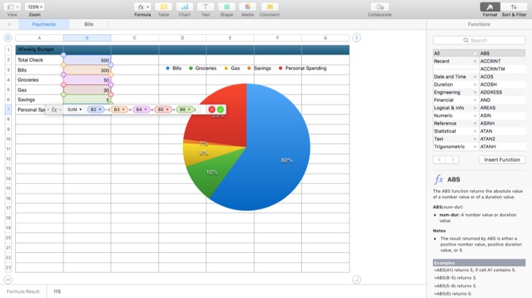Select the All function category

tap(456, 53)
